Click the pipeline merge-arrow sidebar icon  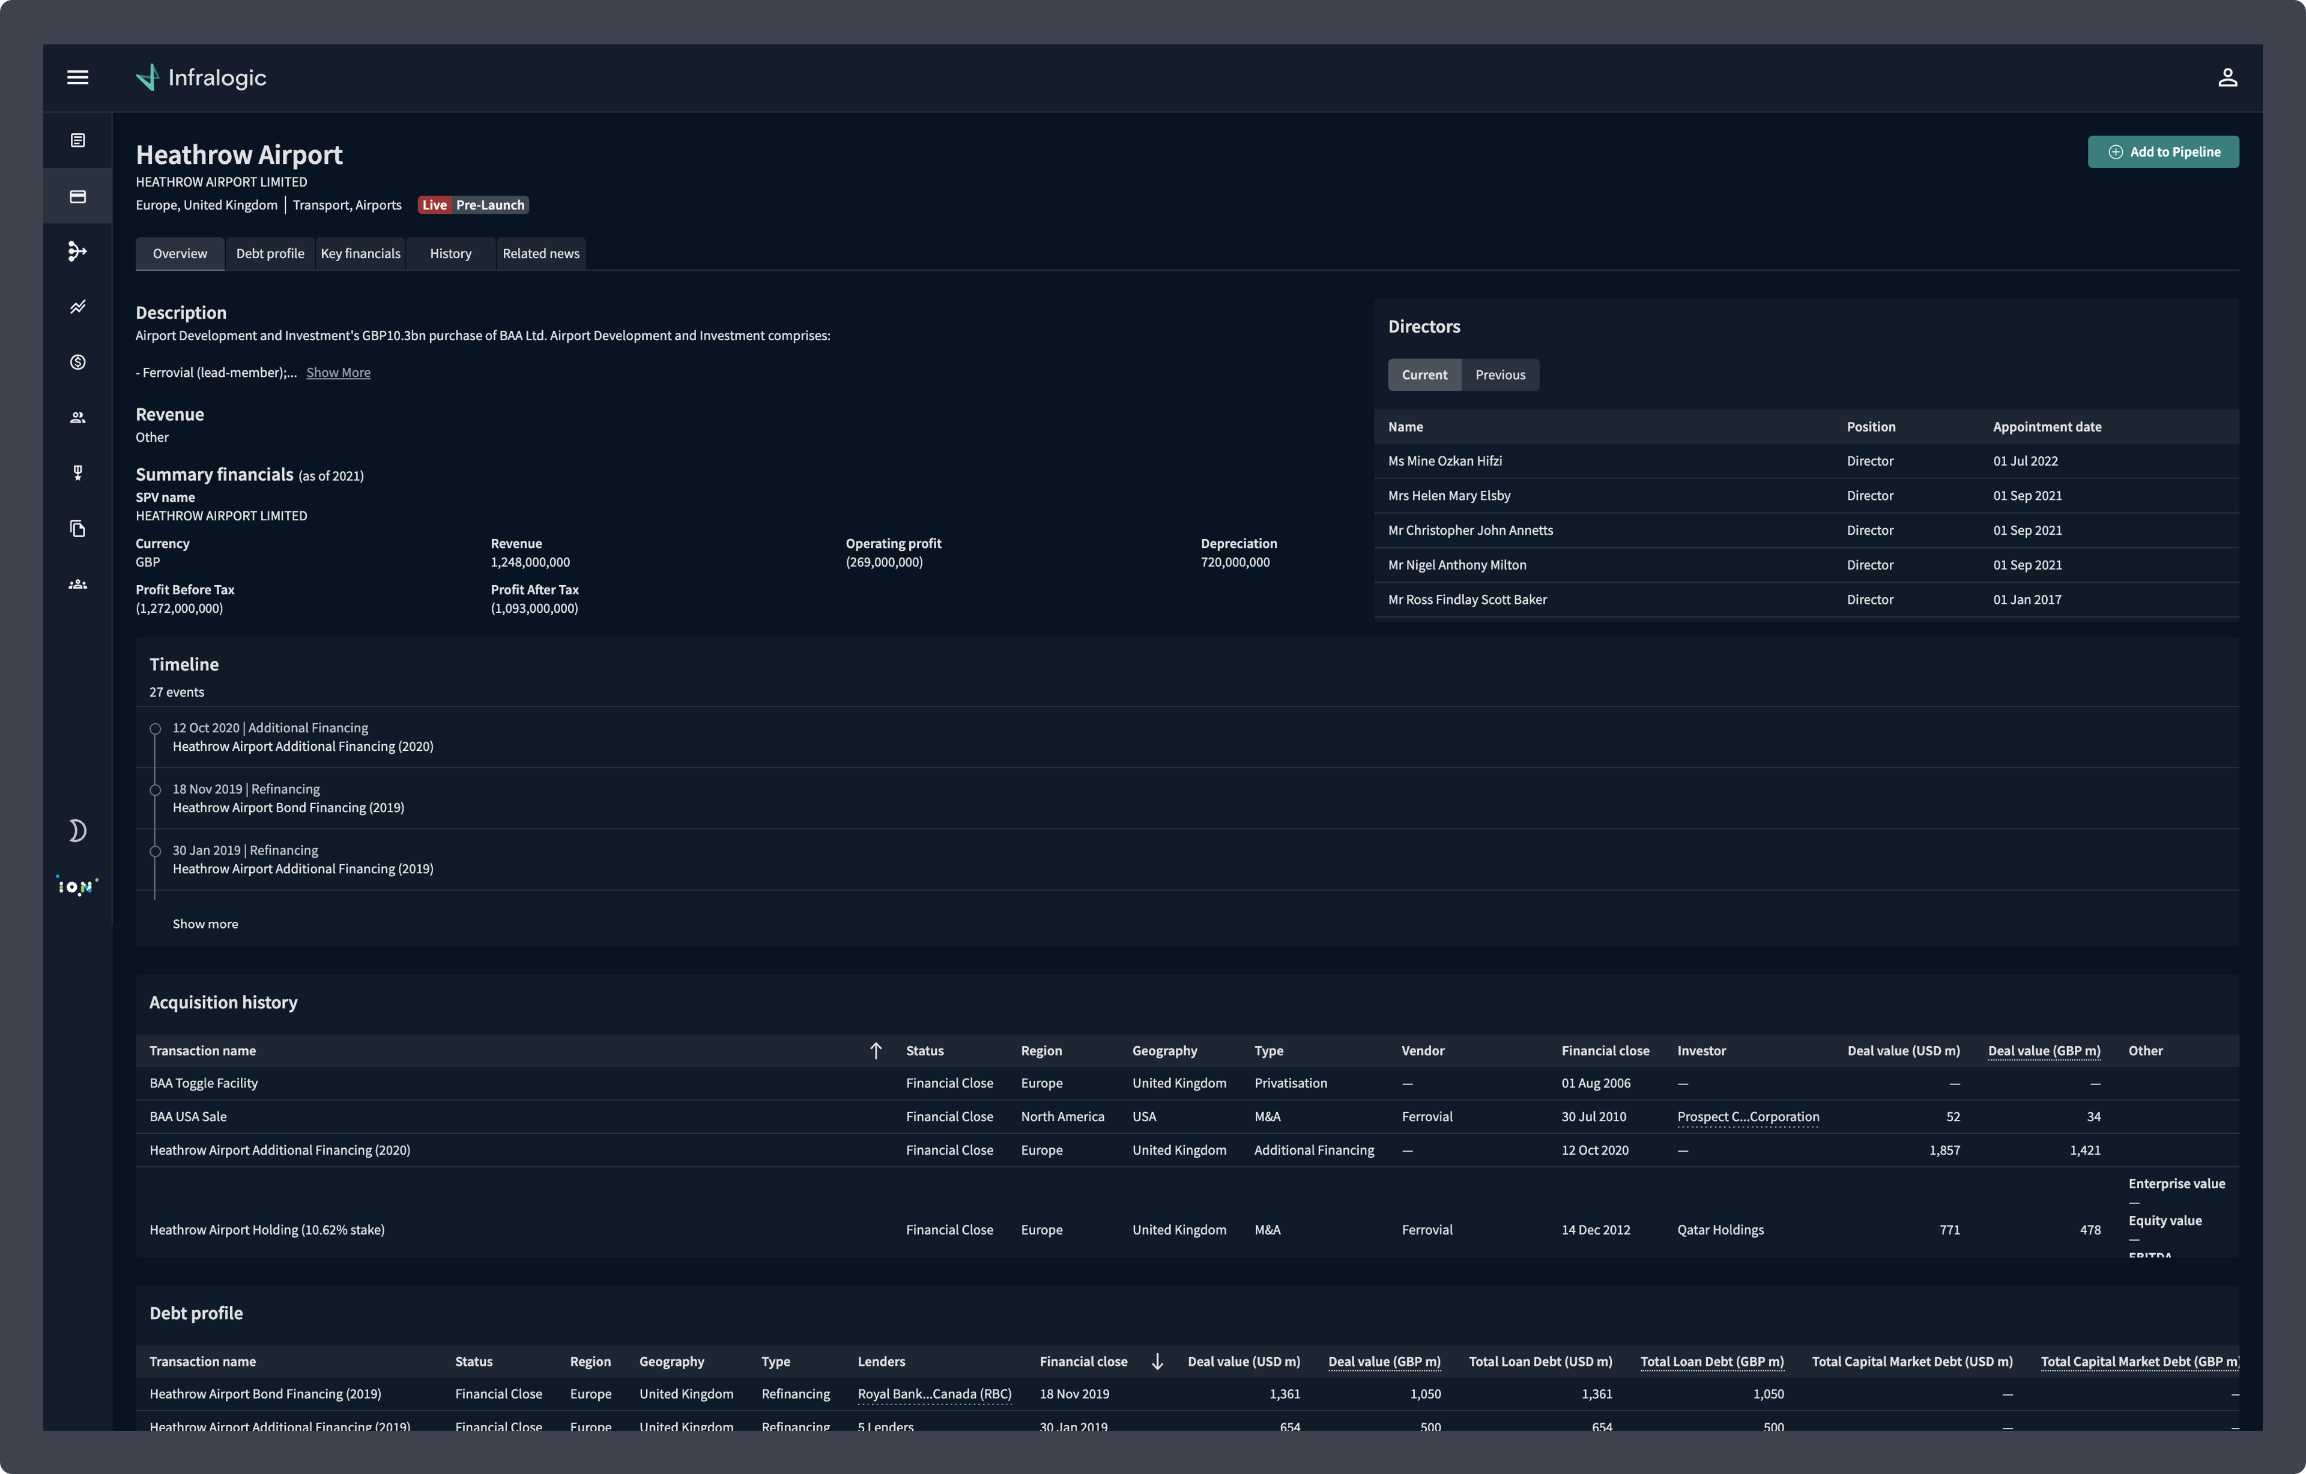(77, 251)
